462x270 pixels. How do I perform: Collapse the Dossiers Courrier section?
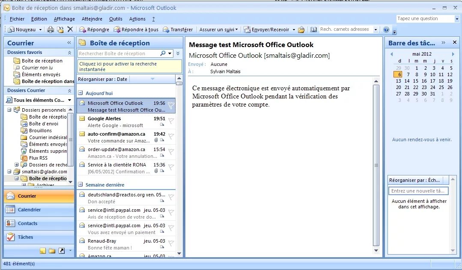click(69, 91)
